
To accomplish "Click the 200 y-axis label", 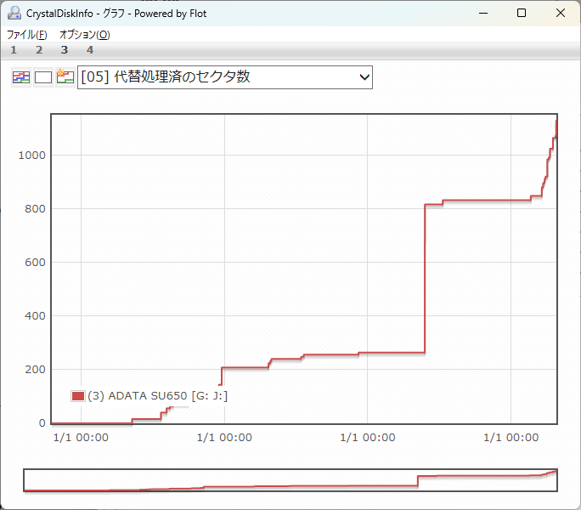I will (x=35, y=370).
